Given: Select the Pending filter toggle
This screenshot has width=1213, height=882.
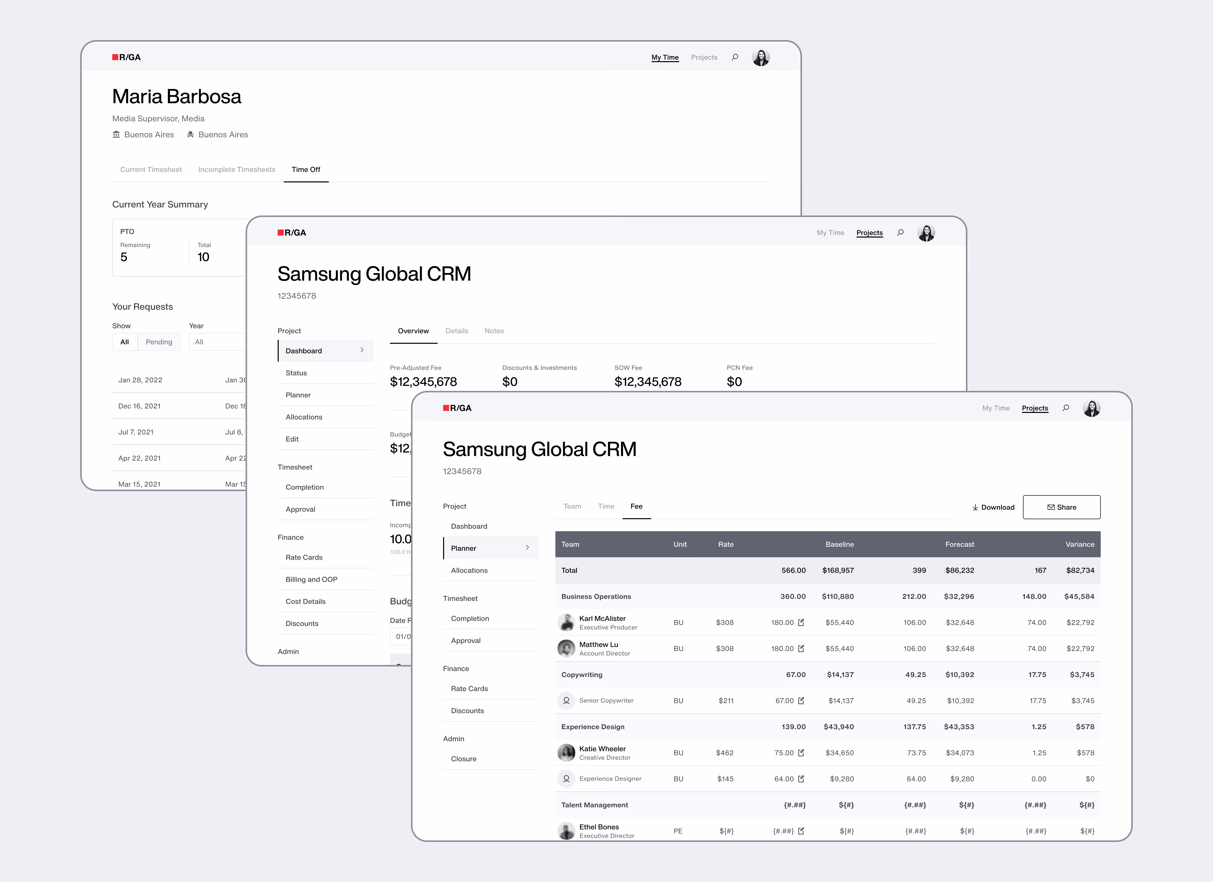Looking at the screenshot, I should click(159, 342).
